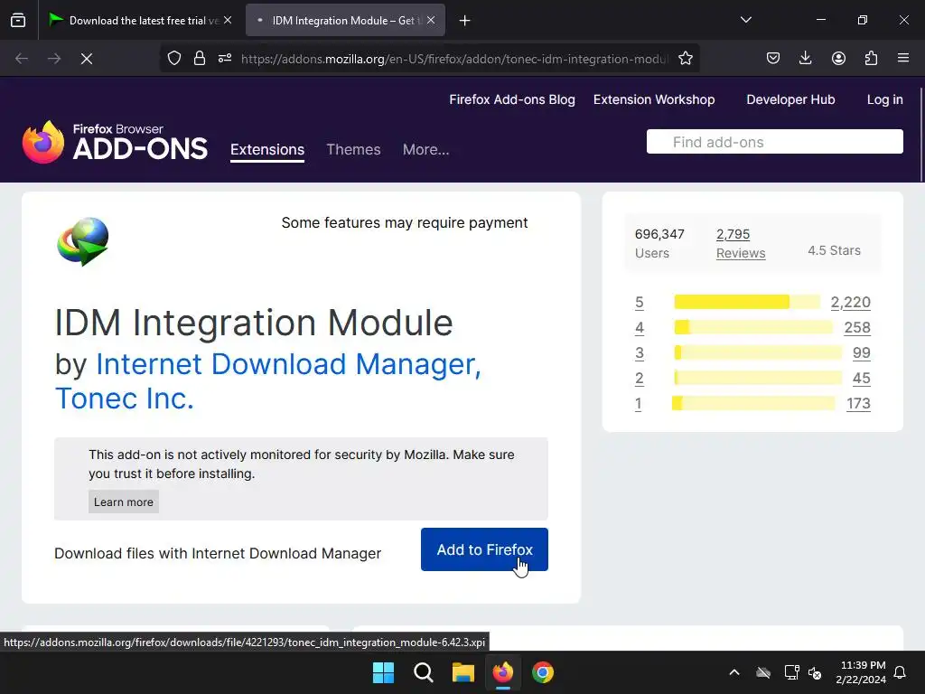View site security padlock info
925x694 pixels.
200,59
